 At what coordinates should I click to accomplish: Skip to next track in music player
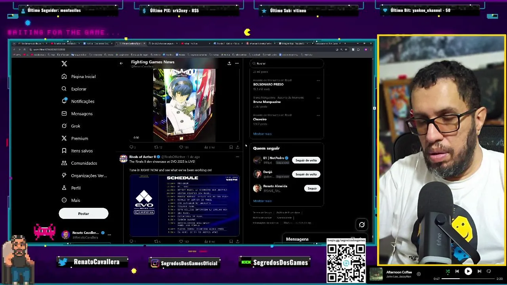point(479,272)
